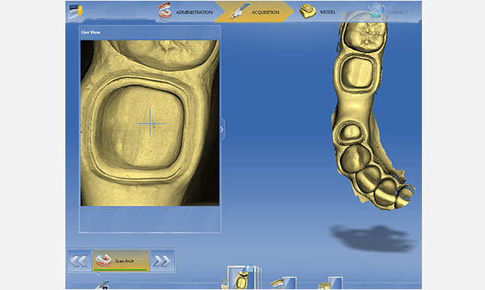Click the CONNECT portal icon
This screenshot has height=290, width=485.
click(376, 10)
